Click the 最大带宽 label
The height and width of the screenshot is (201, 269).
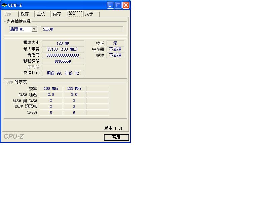(x=31, y=49)
